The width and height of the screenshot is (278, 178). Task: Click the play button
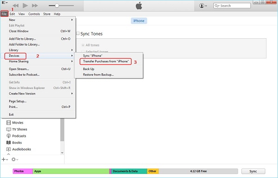(x=25, y=6)
